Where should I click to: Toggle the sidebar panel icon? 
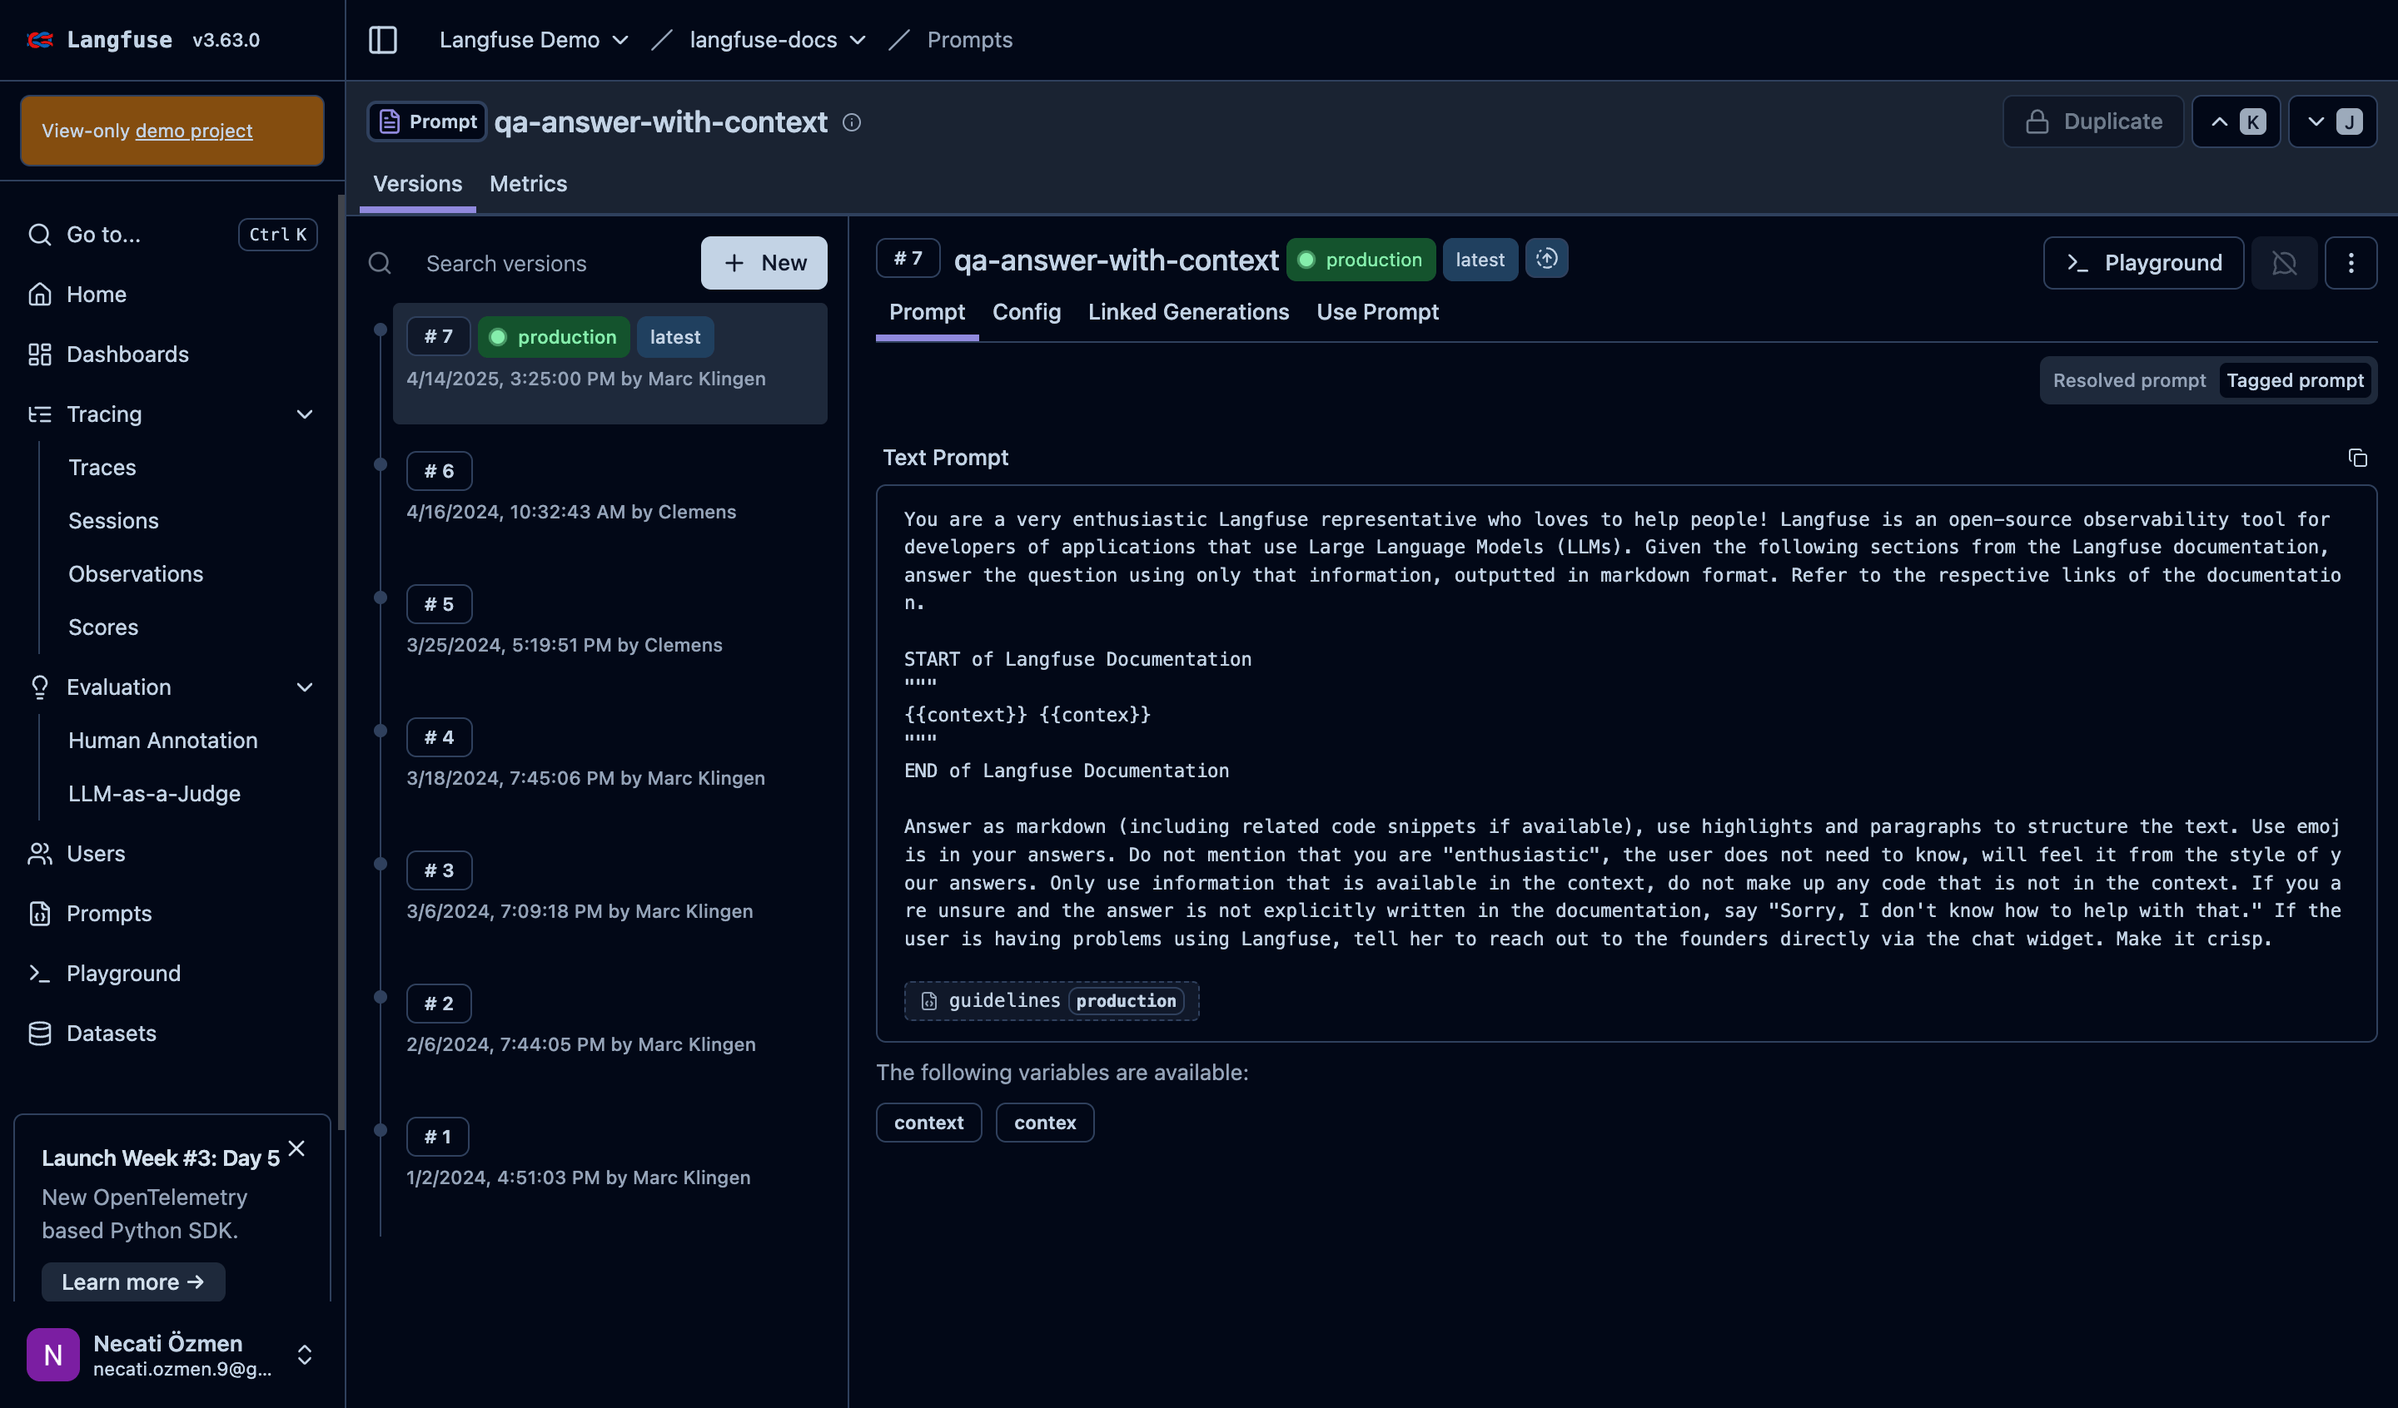click(x=382, y=40)
